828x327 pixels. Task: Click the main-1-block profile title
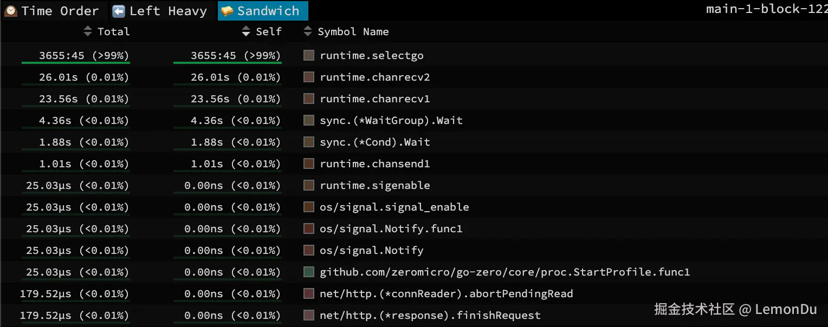[766, 9]
